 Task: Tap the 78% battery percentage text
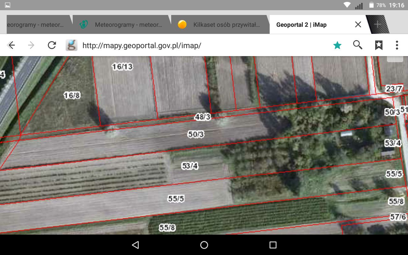(x=381, y=5)
